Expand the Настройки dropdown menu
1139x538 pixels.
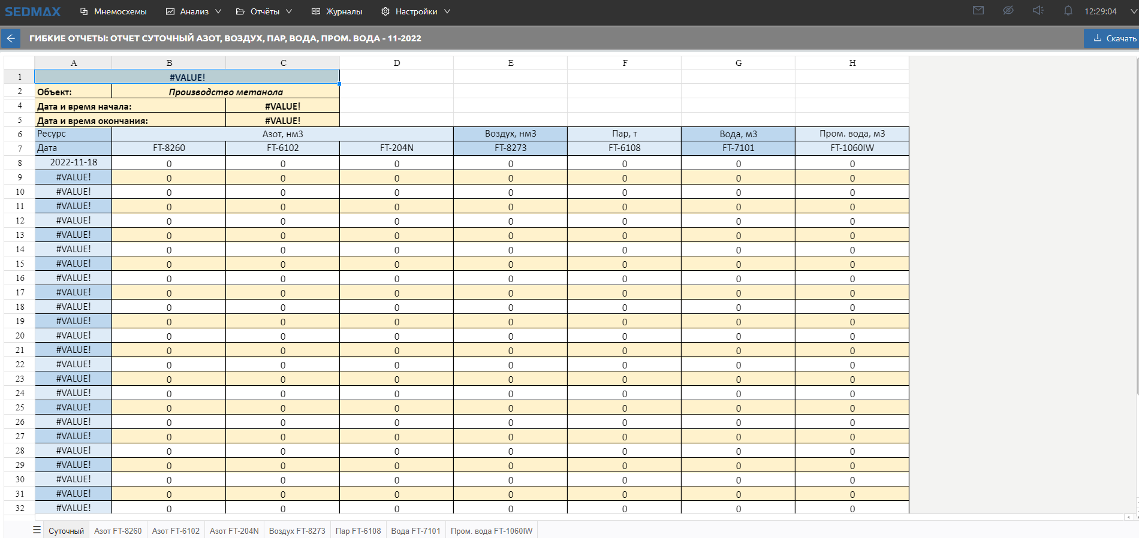coord(415,11)
